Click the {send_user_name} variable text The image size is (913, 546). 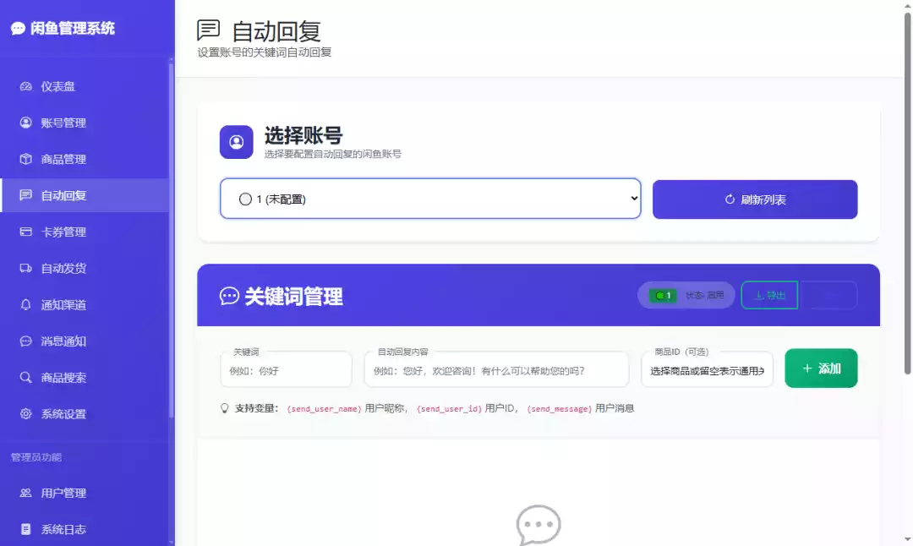324,408
